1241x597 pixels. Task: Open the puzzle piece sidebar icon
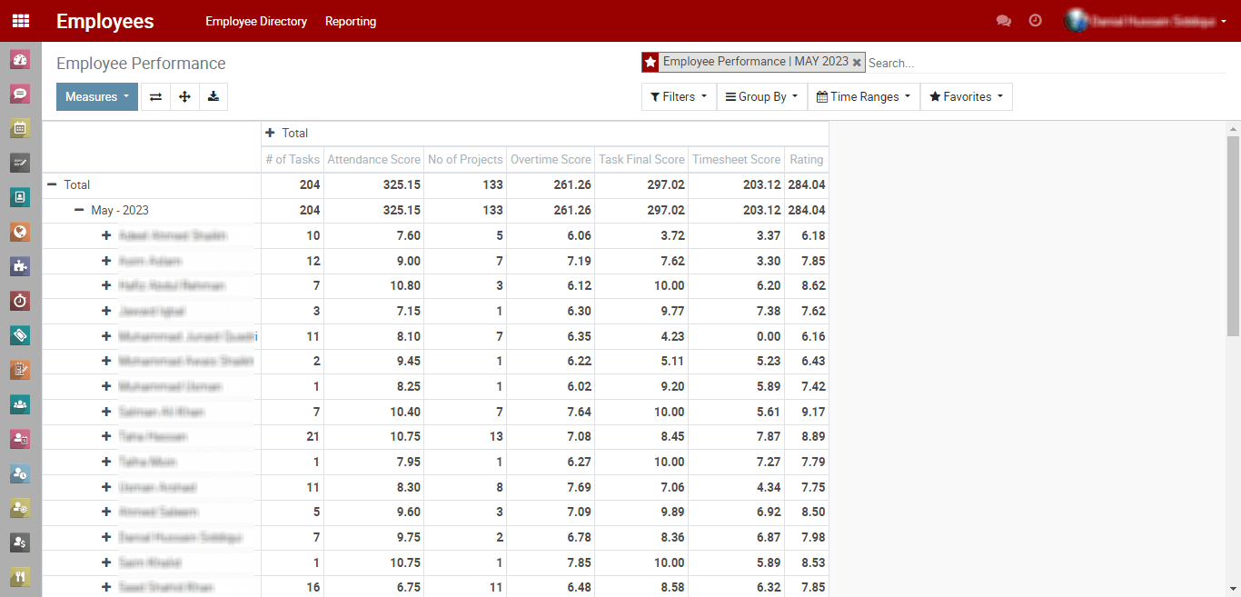pos(20,266)
